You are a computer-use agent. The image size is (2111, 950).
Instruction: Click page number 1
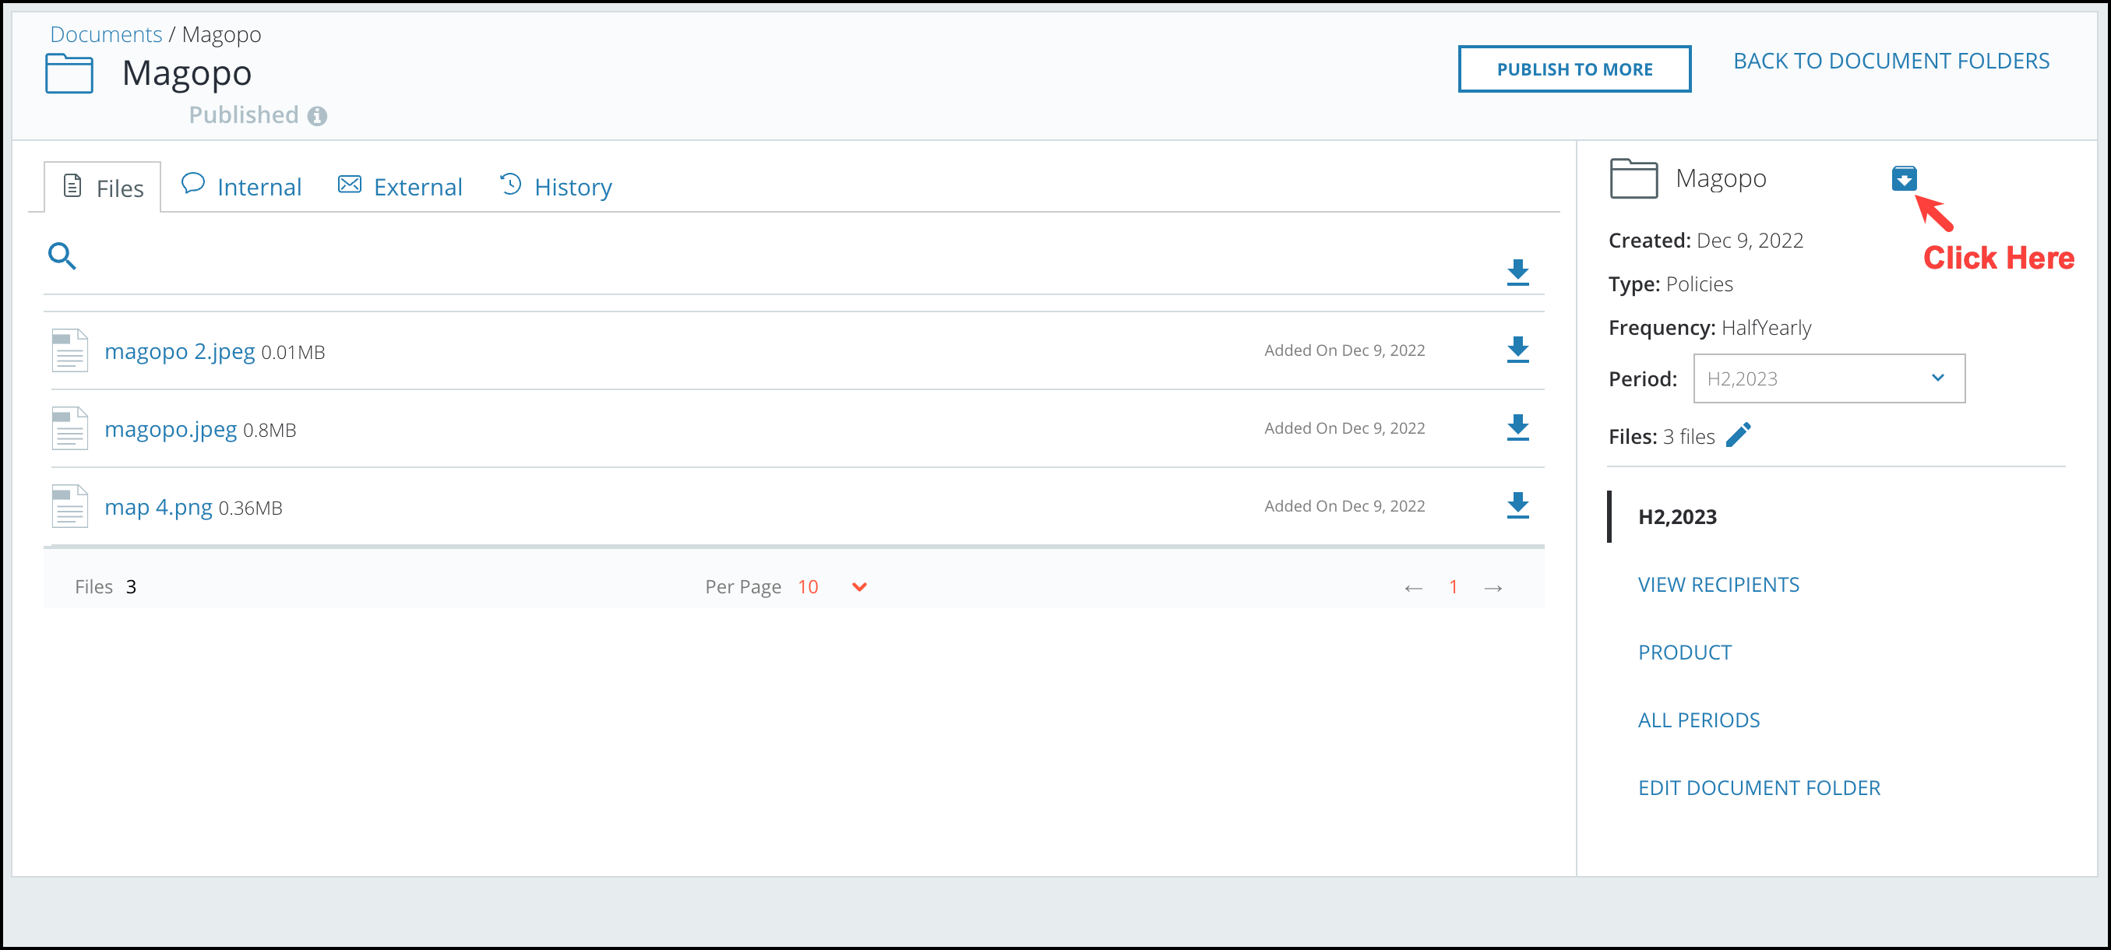[x=1453, y=586]
